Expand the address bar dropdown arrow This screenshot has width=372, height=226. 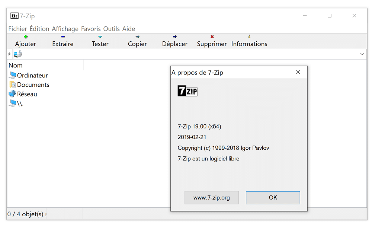[x=362, y=54]
